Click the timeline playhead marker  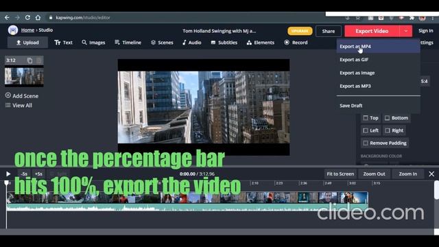coord(6,183)
